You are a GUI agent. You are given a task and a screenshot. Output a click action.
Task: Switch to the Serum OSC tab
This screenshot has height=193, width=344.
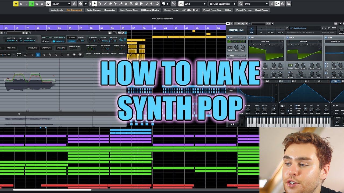click(252, 30)
